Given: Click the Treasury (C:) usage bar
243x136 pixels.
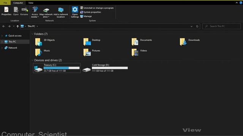Looking at the screenshot, I should coord(62,68).
